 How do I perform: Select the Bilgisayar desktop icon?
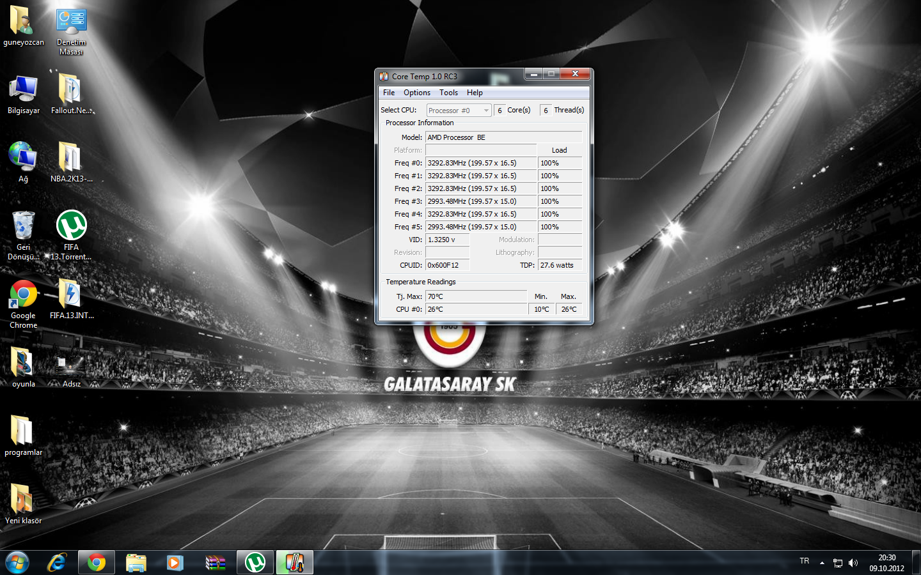(x=24, y=94)
